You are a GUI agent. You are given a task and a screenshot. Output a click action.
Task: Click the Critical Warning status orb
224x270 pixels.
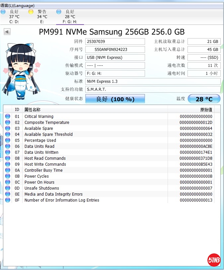coord(8,117)
